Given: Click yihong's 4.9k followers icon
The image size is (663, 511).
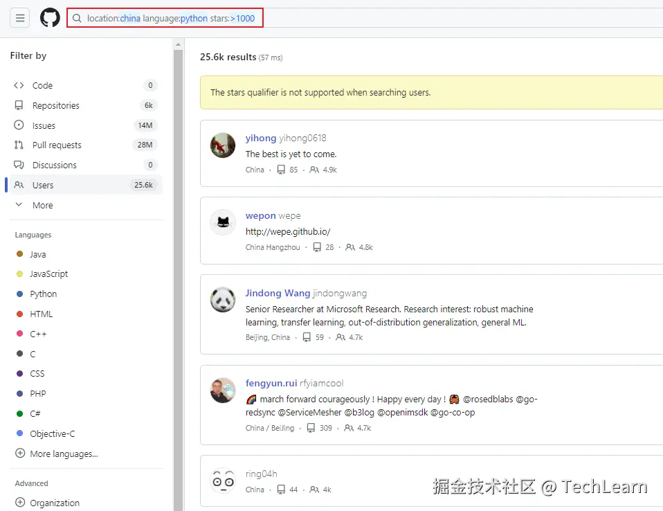Looking at the screenshot, I should (x=314, y=170).
